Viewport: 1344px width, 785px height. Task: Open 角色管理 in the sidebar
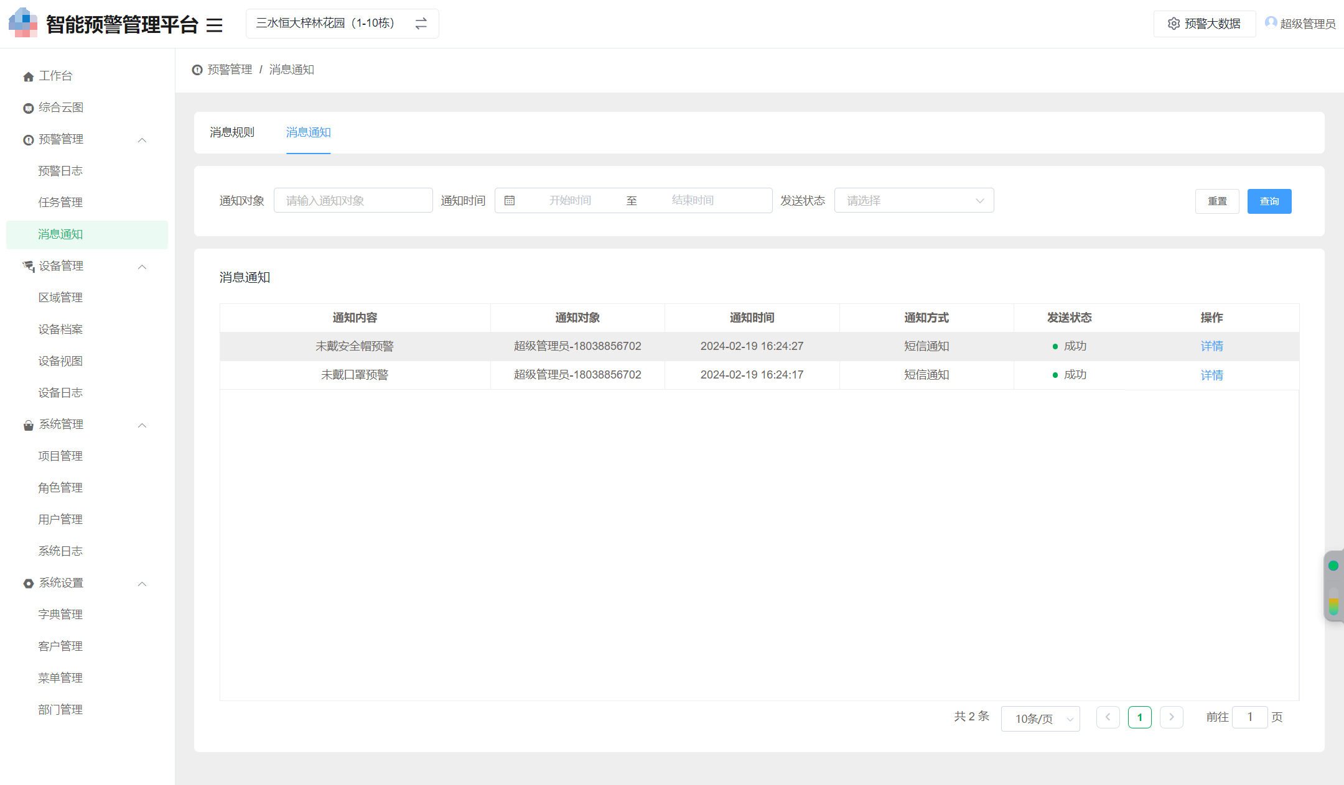pos(60,488)
